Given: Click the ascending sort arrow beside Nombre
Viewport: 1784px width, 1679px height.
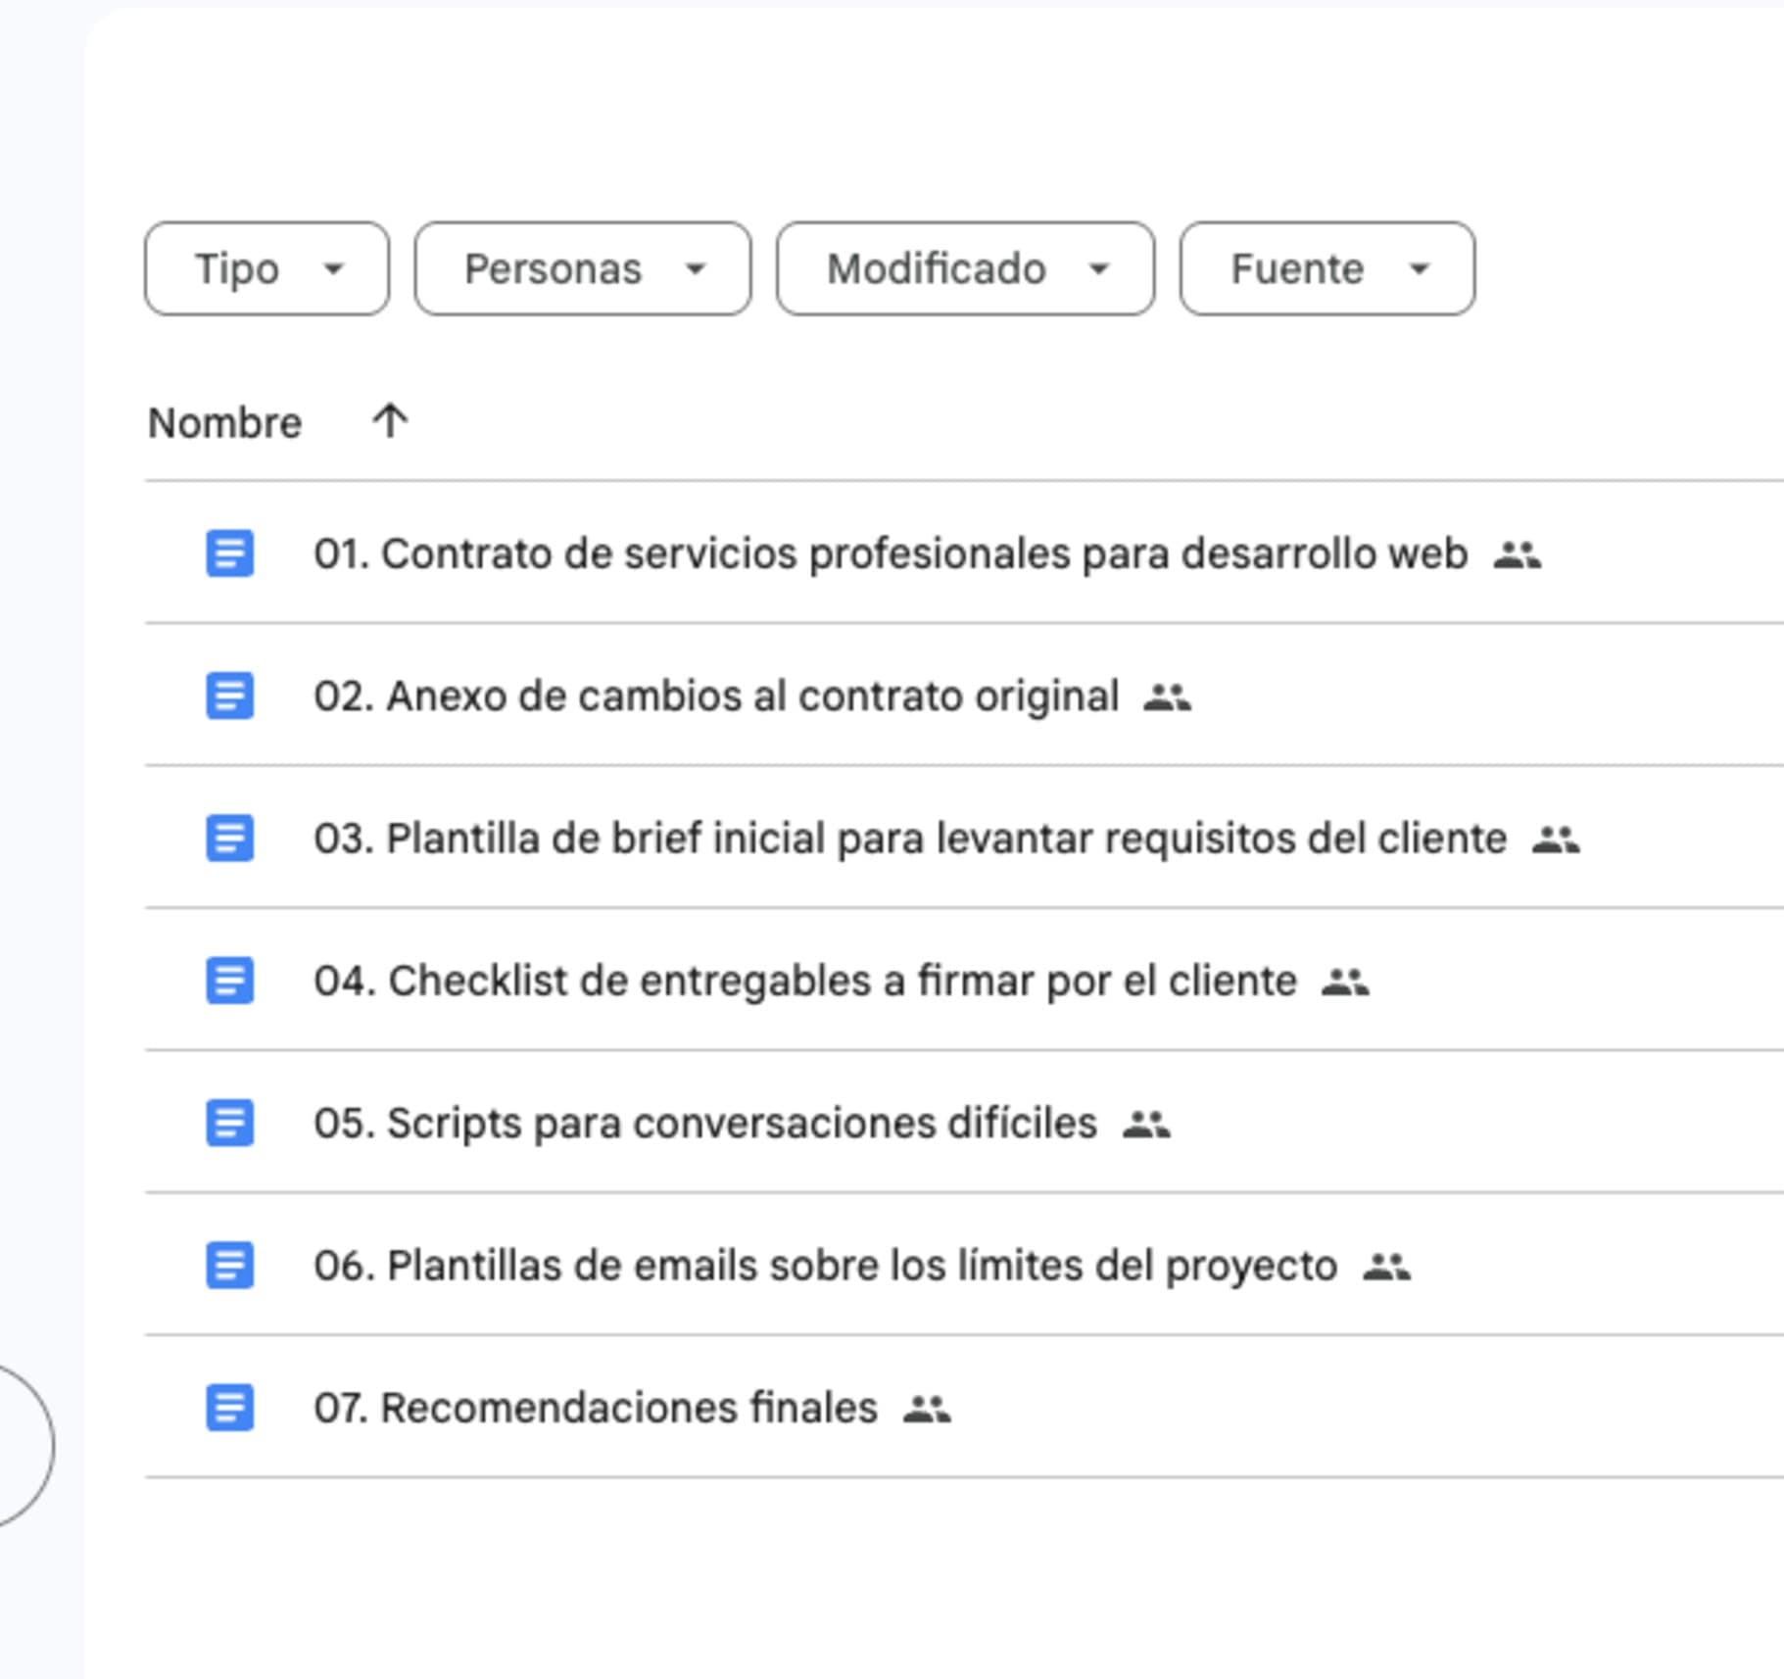Looking at the screenshot, I should (x=388, y=420).
